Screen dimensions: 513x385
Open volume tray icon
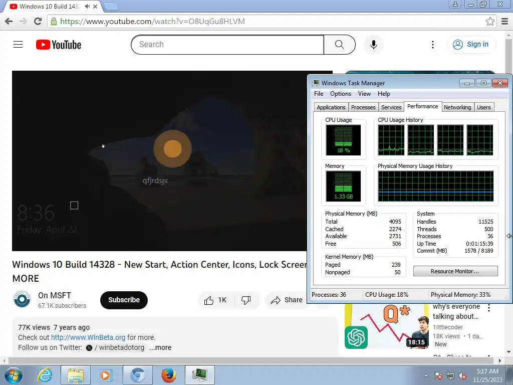click(x=462, y=375)
